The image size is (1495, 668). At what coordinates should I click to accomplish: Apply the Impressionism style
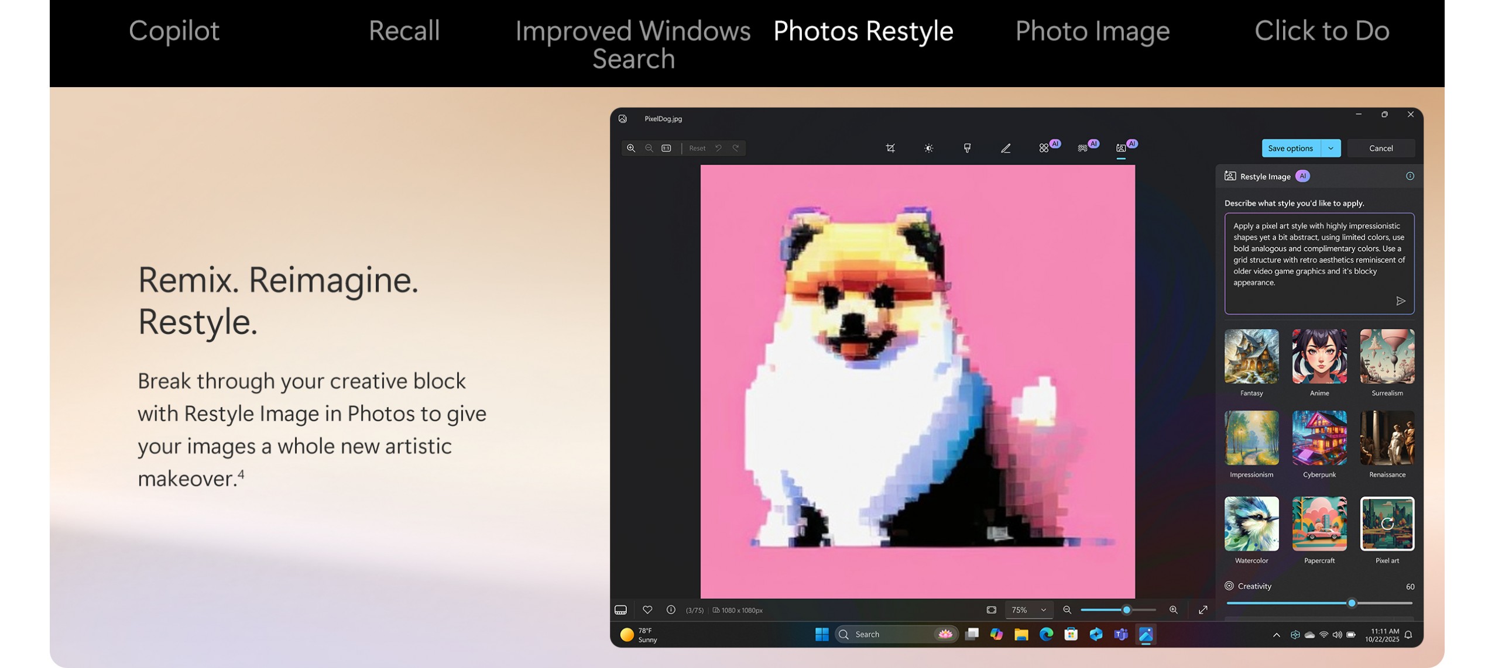click(x=1251, y=438)
